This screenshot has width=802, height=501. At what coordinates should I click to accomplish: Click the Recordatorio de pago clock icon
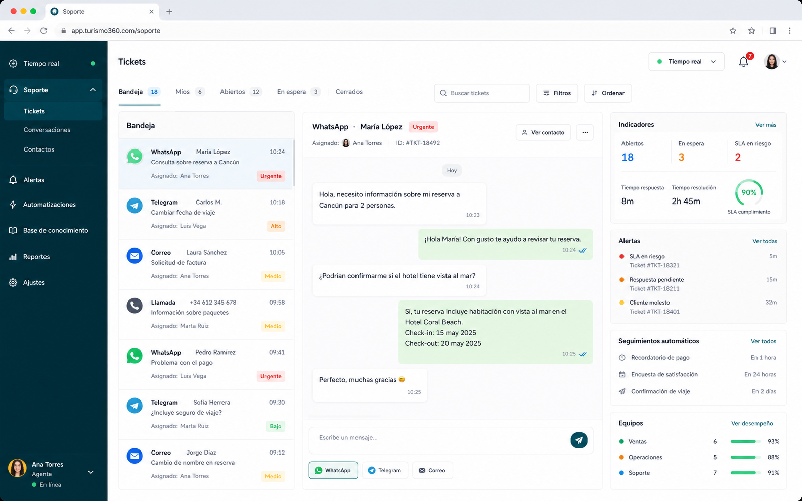click(x=622, y=358)
